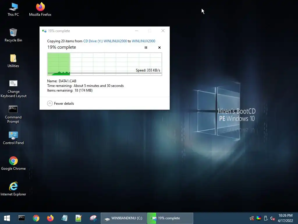Click the copy dialog title bar icon
Screen dimensions: 298x224
click(x=44, y=31)
